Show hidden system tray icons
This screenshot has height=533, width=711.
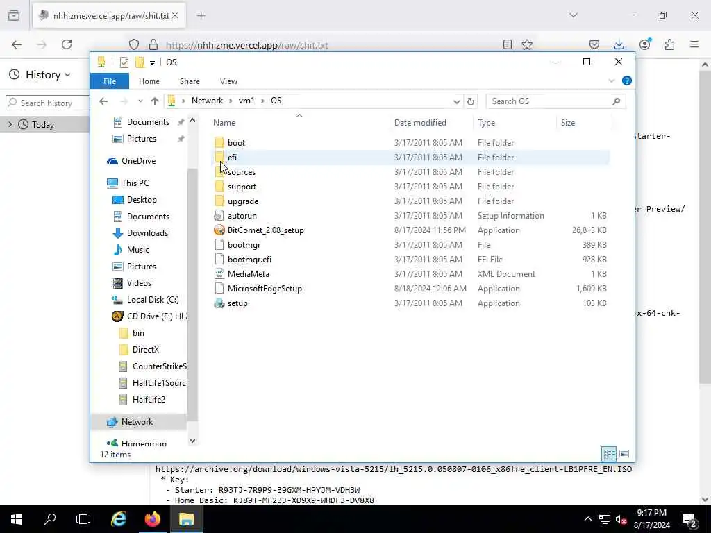[x=587, y=519]
